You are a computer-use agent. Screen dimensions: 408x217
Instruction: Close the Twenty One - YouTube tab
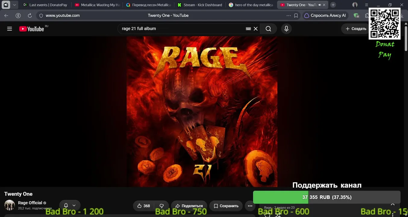(x=325, y=5)
